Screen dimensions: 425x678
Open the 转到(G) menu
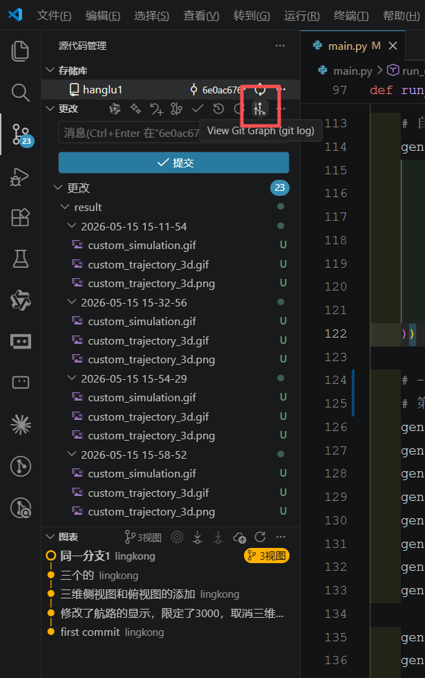click(x=252, y=15)
